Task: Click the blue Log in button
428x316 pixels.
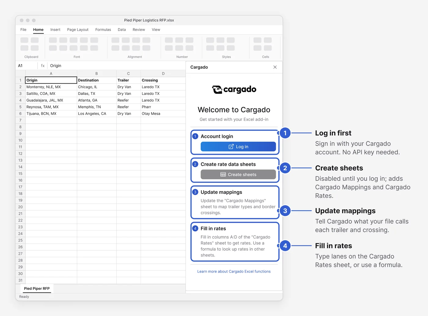Action: click(238, 147)
